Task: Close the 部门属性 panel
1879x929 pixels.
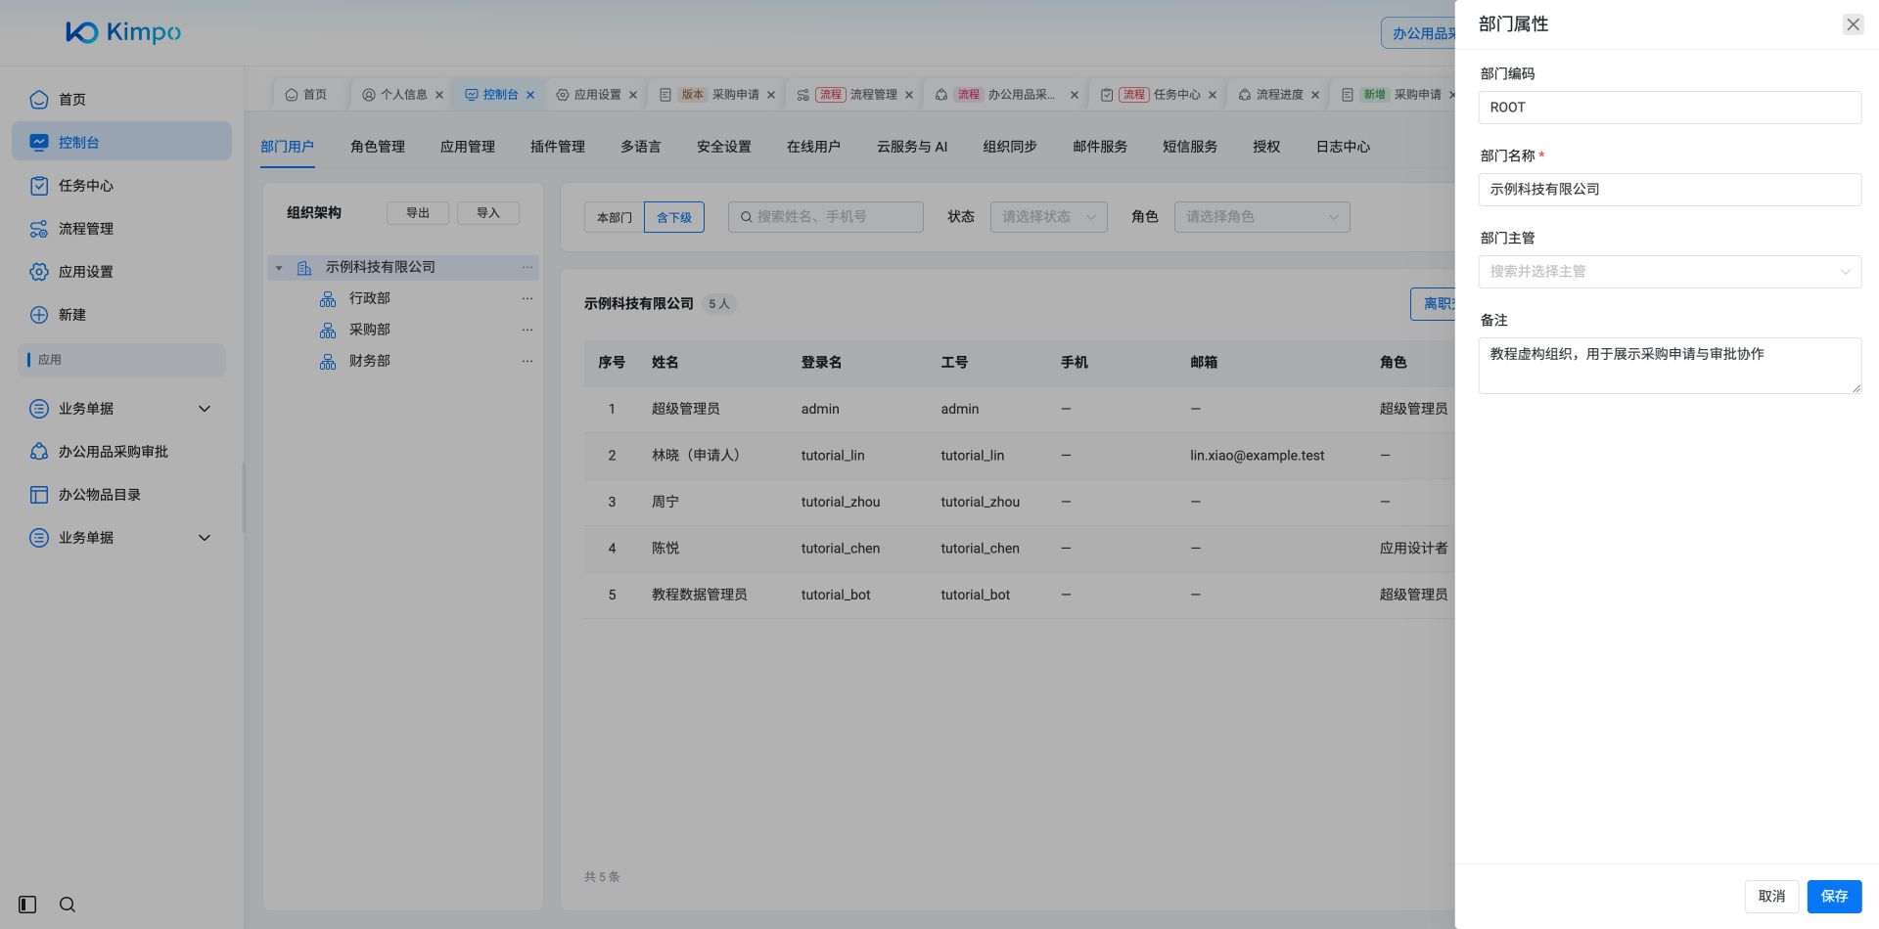Action: [x=1853, y=24]
